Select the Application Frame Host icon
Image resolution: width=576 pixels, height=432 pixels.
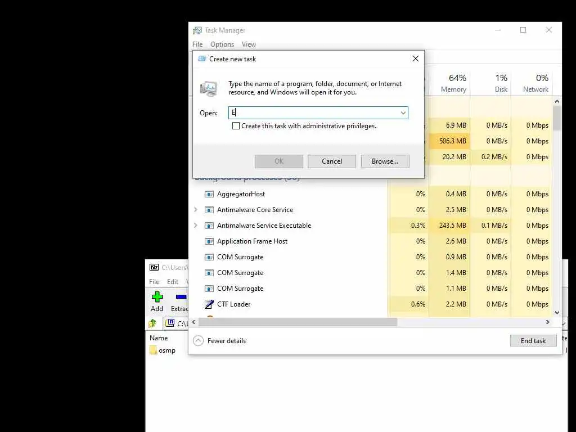(209, 241)
